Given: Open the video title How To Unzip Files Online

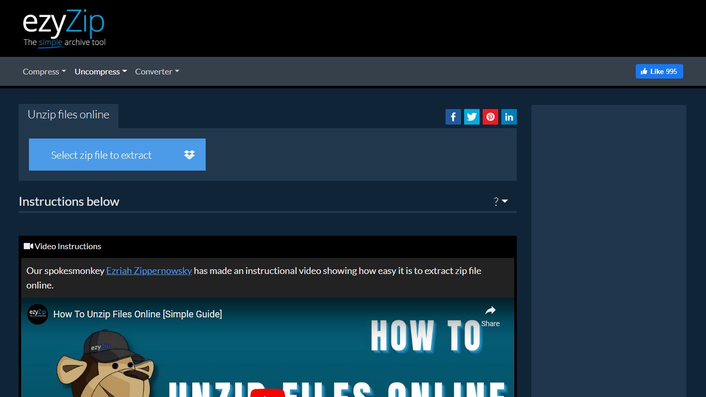Looking at the screenshot, I should tap(137, 314).
